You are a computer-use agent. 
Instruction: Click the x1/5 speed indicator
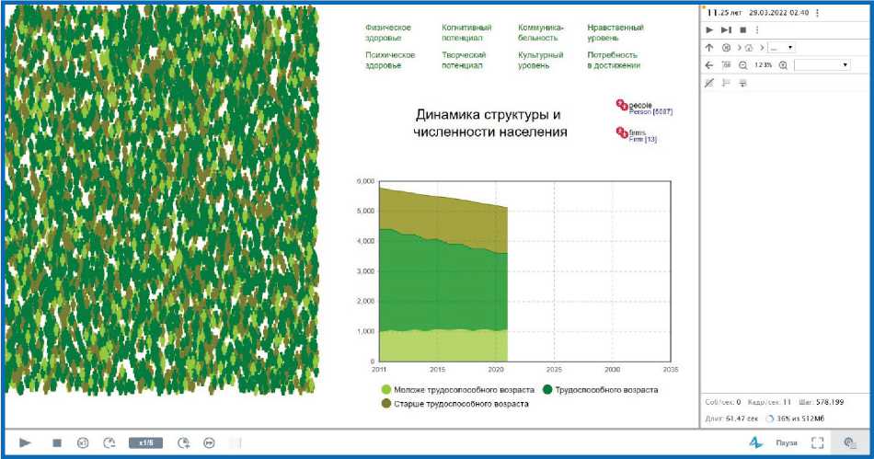click(x=145, y=442)
